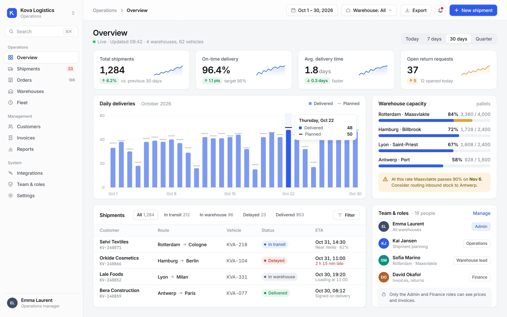The image size is (507, 317).
Task: Focus the sidebar Search field
Action: point(41,31)
